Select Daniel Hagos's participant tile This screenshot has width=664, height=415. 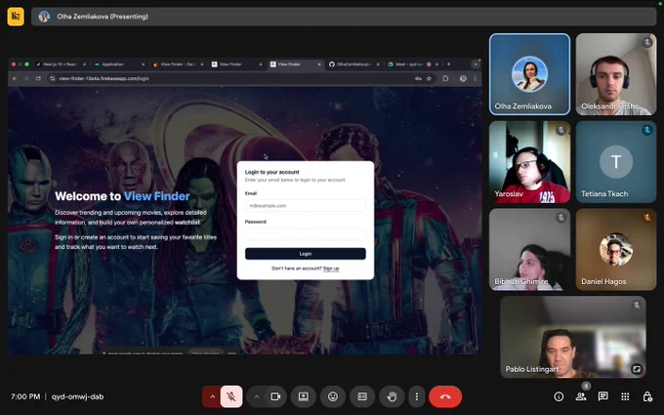point(616,249)
